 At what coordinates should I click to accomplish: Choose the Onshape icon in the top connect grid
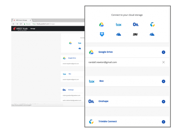(136, 25)
